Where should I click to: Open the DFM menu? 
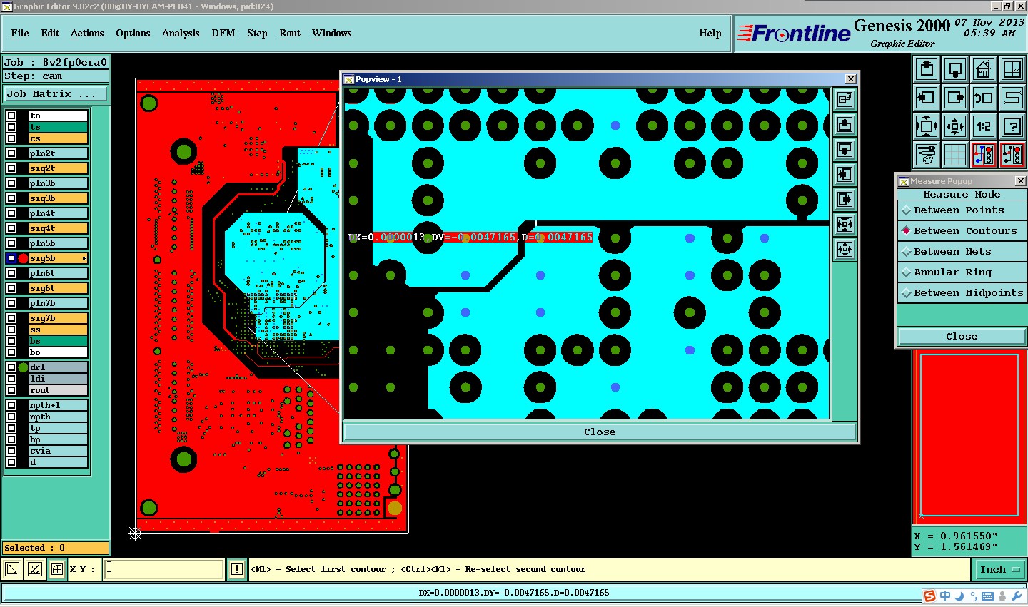click(x=223, y=34)
